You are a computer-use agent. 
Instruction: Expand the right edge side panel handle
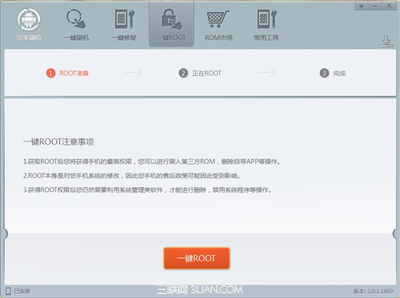click(x=396, y=234)
